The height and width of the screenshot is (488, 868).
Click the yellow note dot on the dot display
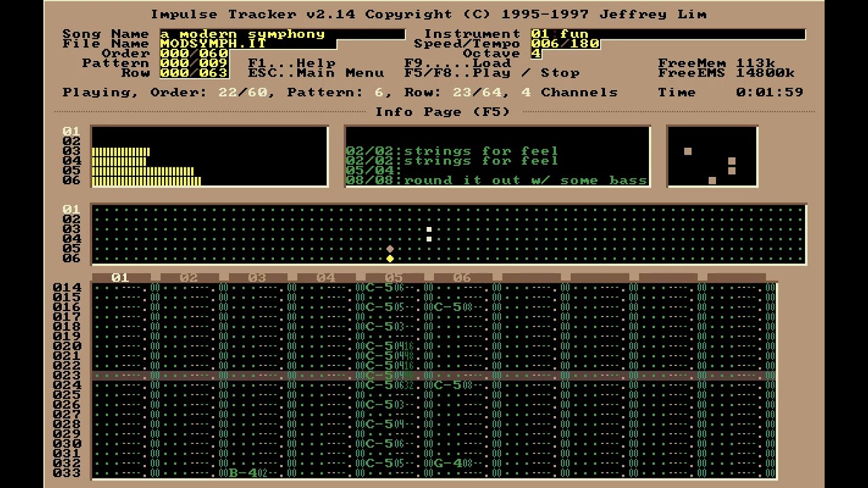point(390,258)
